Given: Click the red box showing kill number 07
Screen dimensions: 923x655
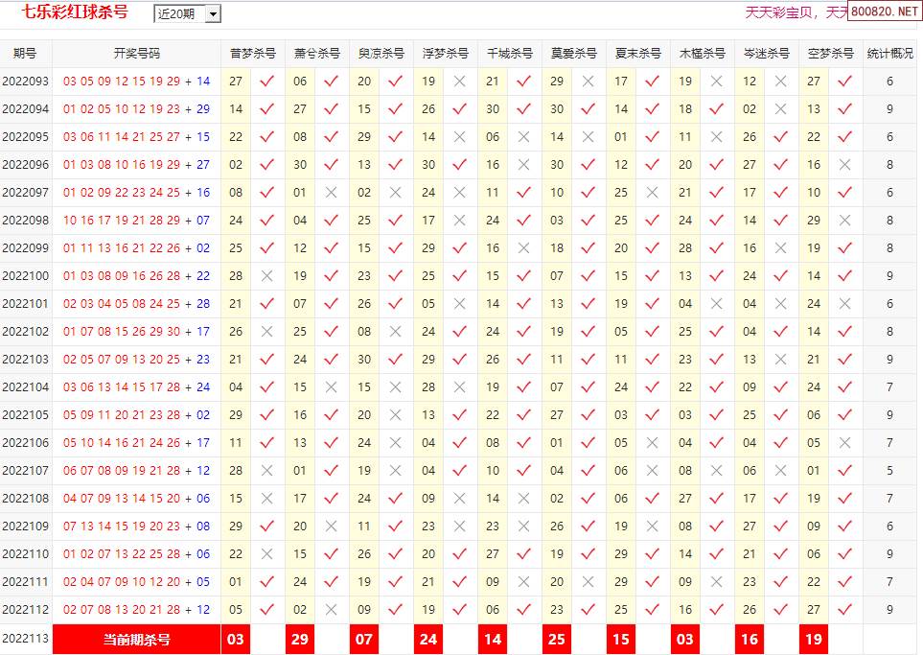Looking at the screenshot, I should [364, 639].
